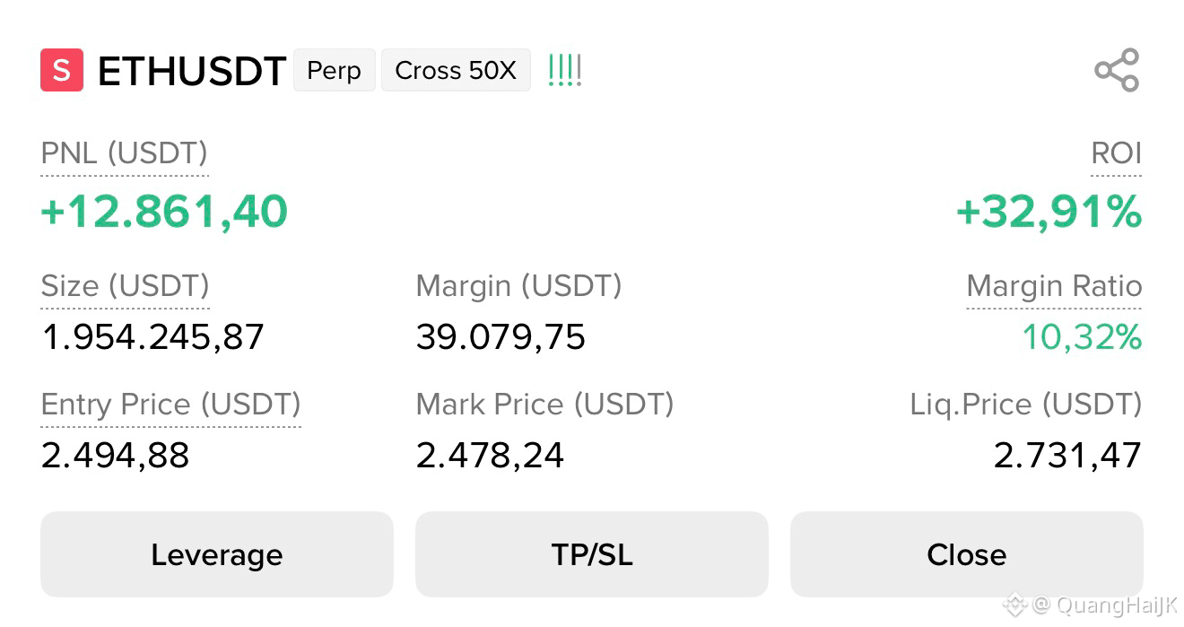
Task: Tap the ROI underlined label
Action: pos(1116,153)
